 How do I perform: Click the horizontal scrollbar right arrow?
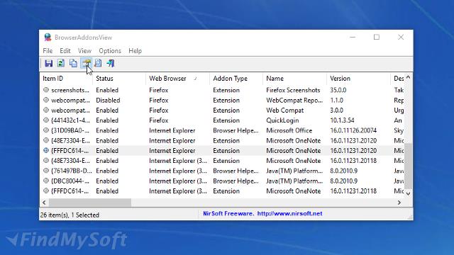(399, 203)
